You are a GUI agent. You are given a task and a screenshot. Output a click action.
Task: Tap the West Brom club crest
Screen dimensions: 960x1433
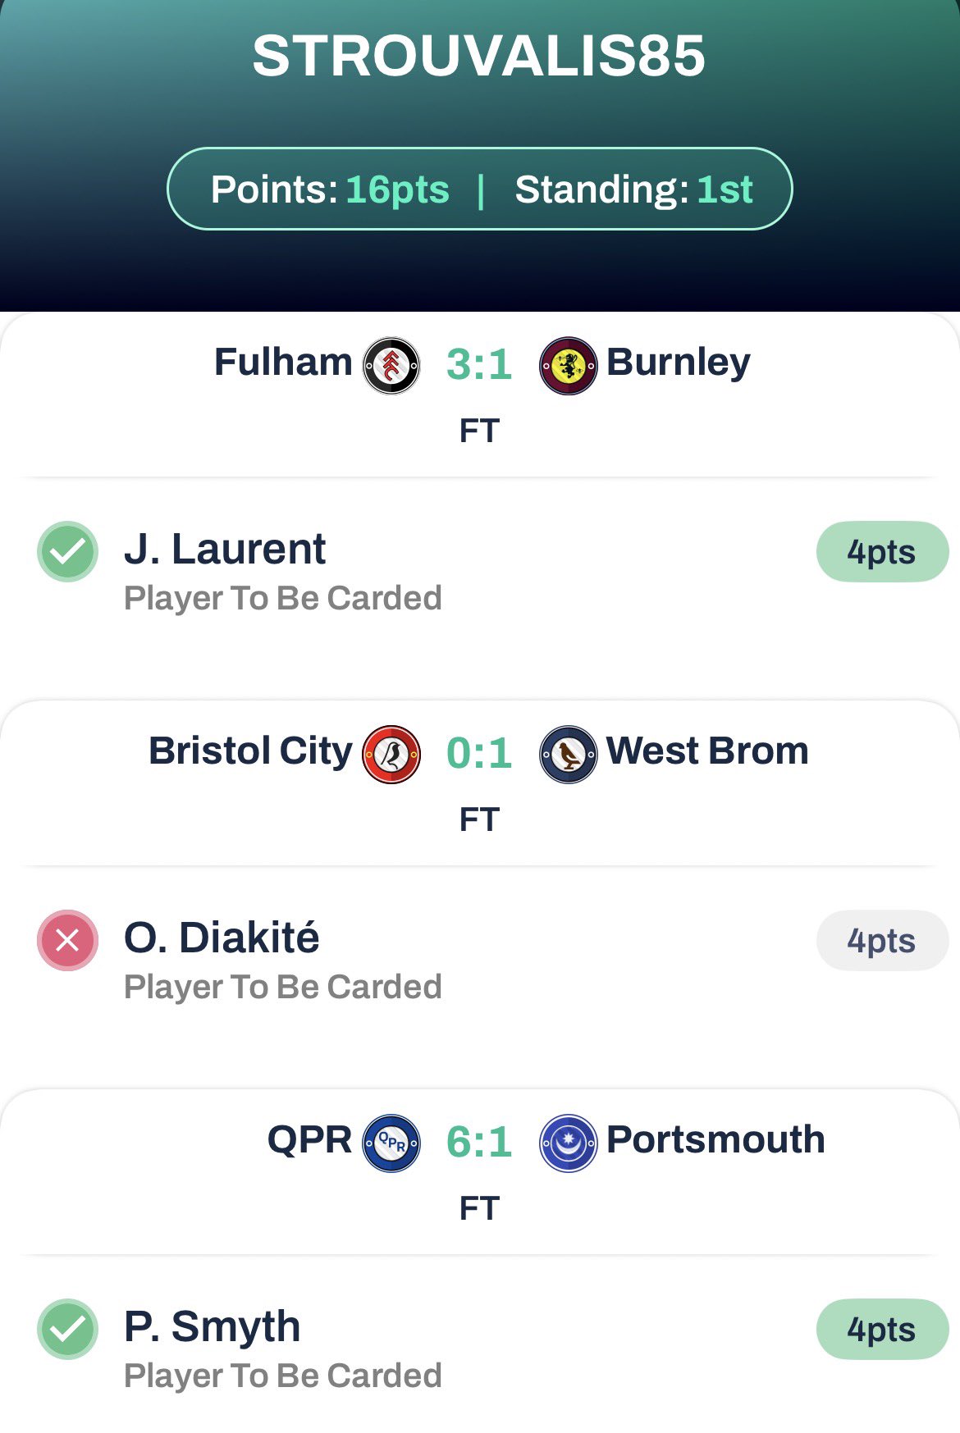click(x=568, y=754)
